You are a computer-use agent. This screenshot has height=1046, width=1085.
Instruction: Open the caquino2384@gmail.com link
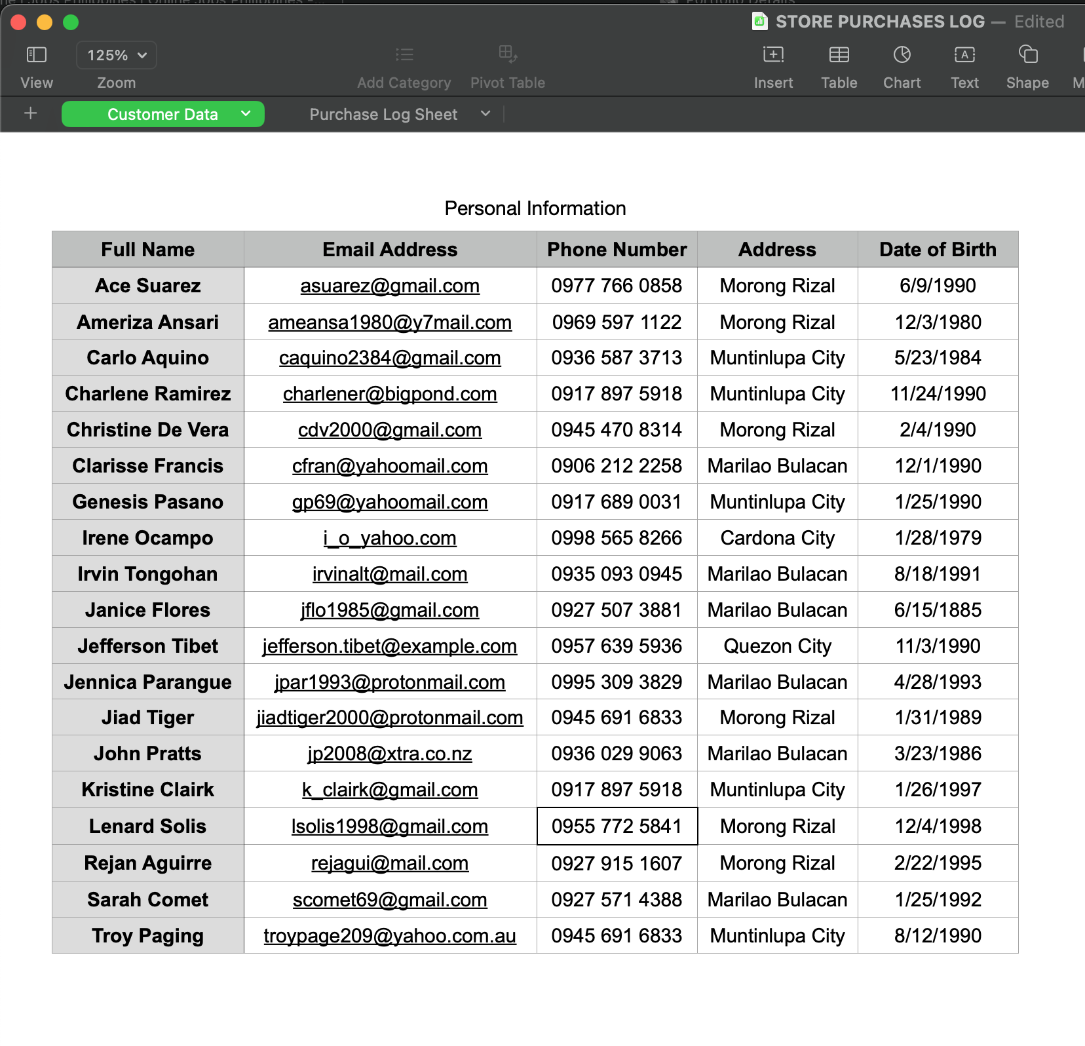[390, 358]
